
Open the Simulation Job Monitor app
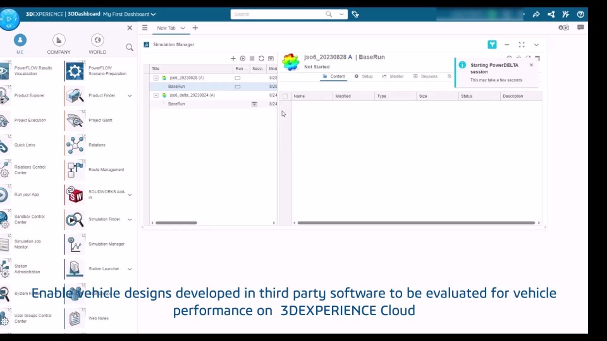pos(6,244)
